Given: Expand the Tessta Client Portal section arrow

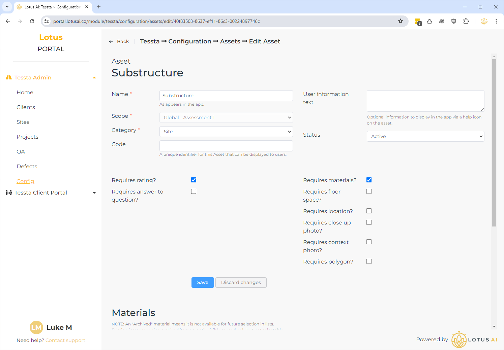Looking at the screenshot, I should pos(94,193).
